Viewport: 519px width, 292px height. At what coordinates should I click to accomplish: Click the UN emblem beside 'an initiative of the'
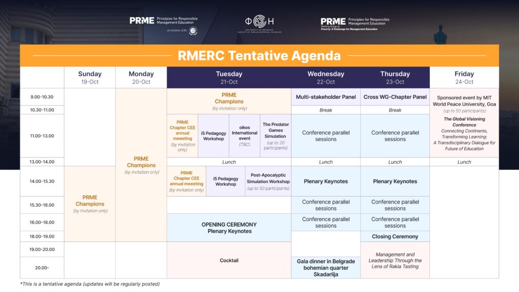click(x=193, y=31)
